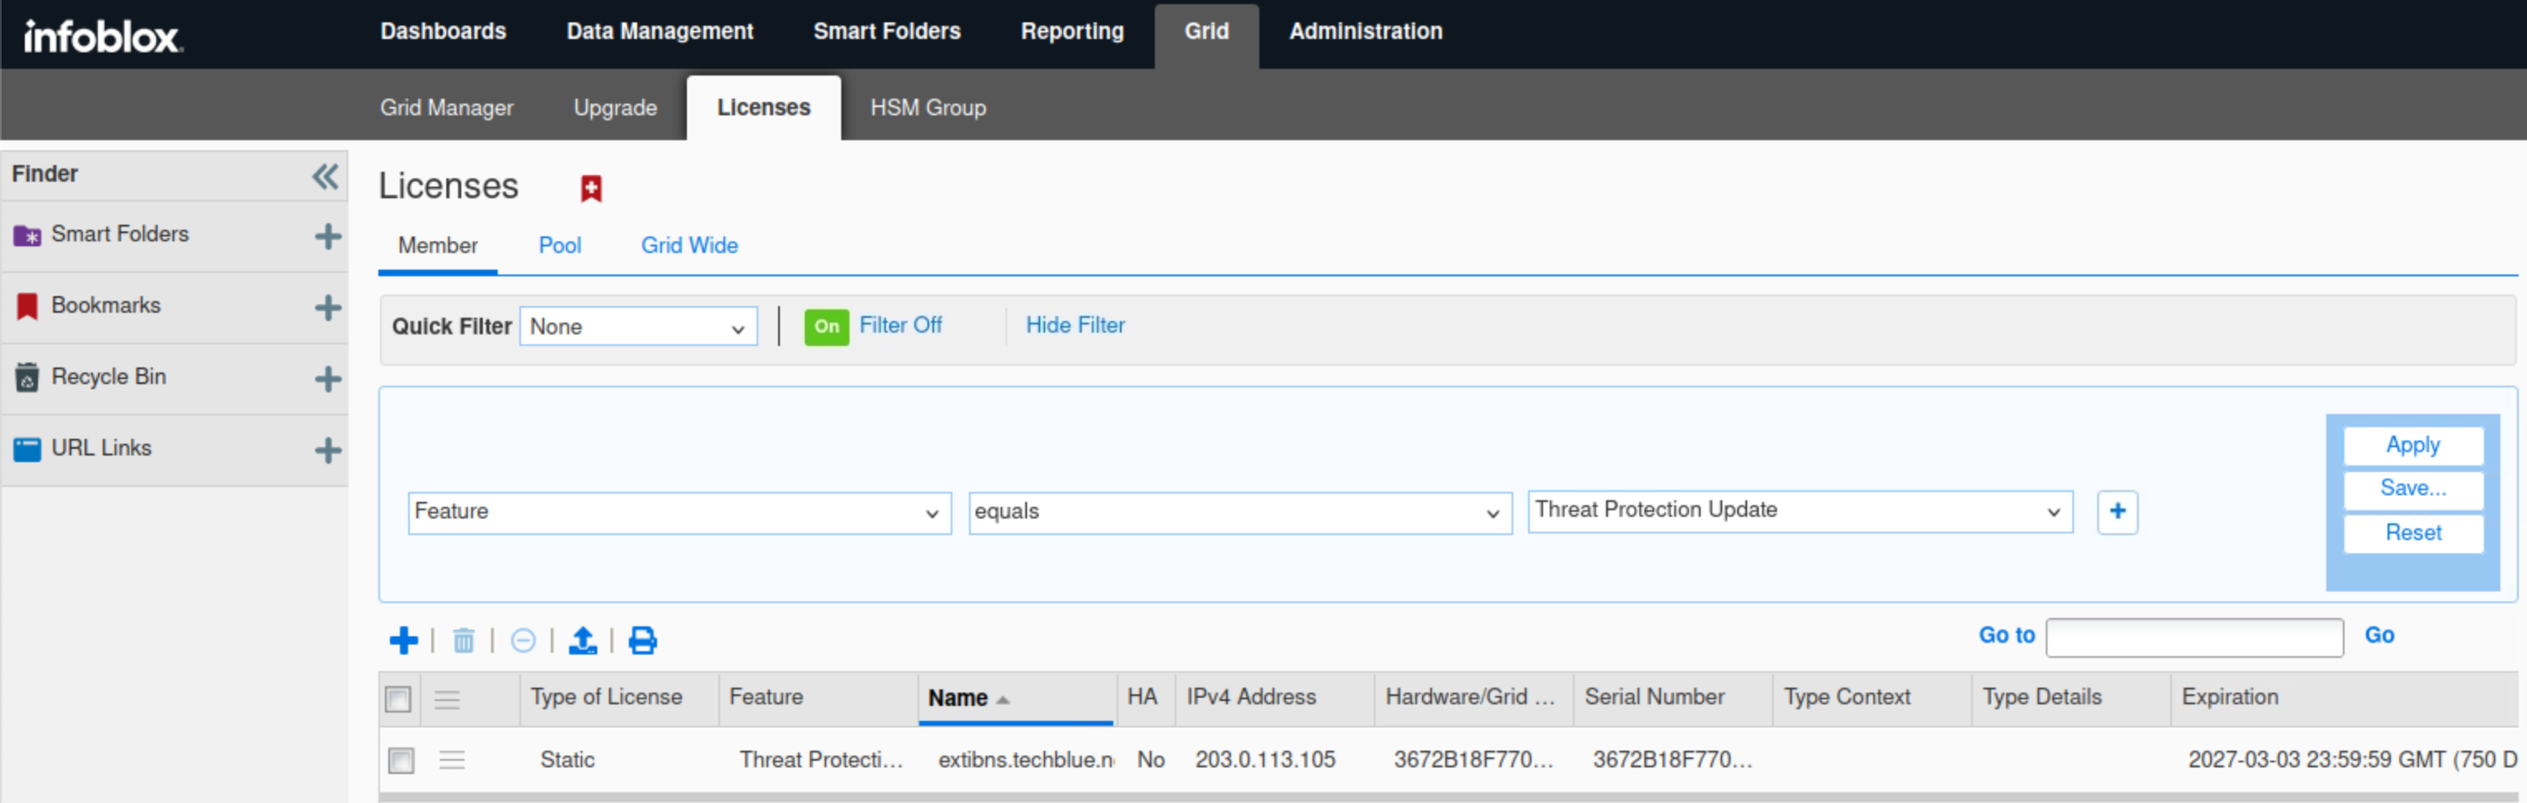Check the select-all checkbox in table header

coord(398,699)
